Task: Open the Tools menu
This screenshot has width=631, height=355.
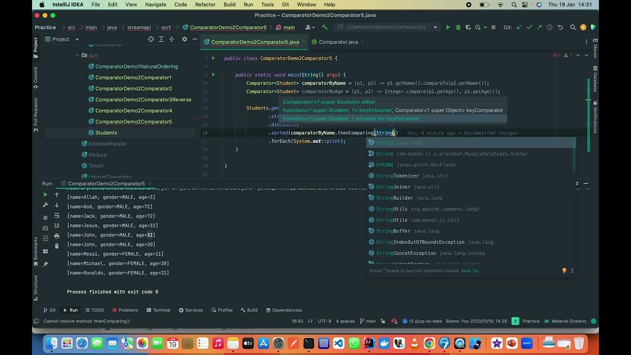Action: coord(267,4)
